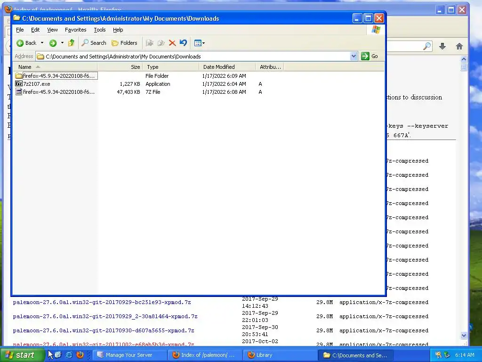Open the Edit menu

(x=35, y=30)
